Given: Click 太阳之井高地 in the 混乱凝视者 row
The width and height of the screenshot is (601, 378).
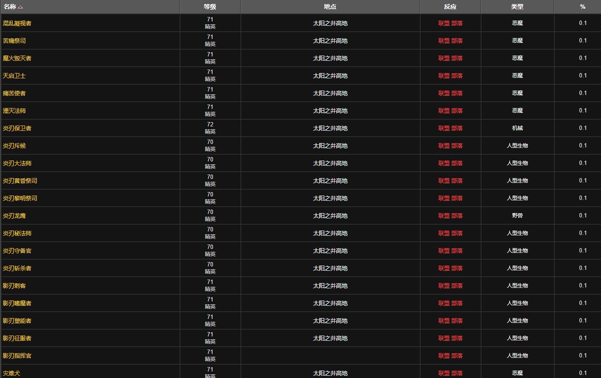Looking at the screenshot, I should click(x=330, y=23).
